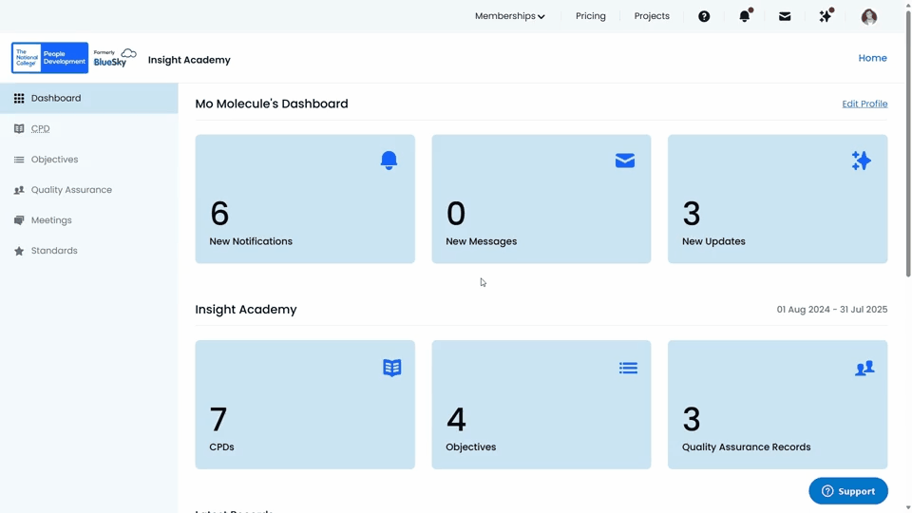Open the notifications bell in top bar

(x=745, y=16)
